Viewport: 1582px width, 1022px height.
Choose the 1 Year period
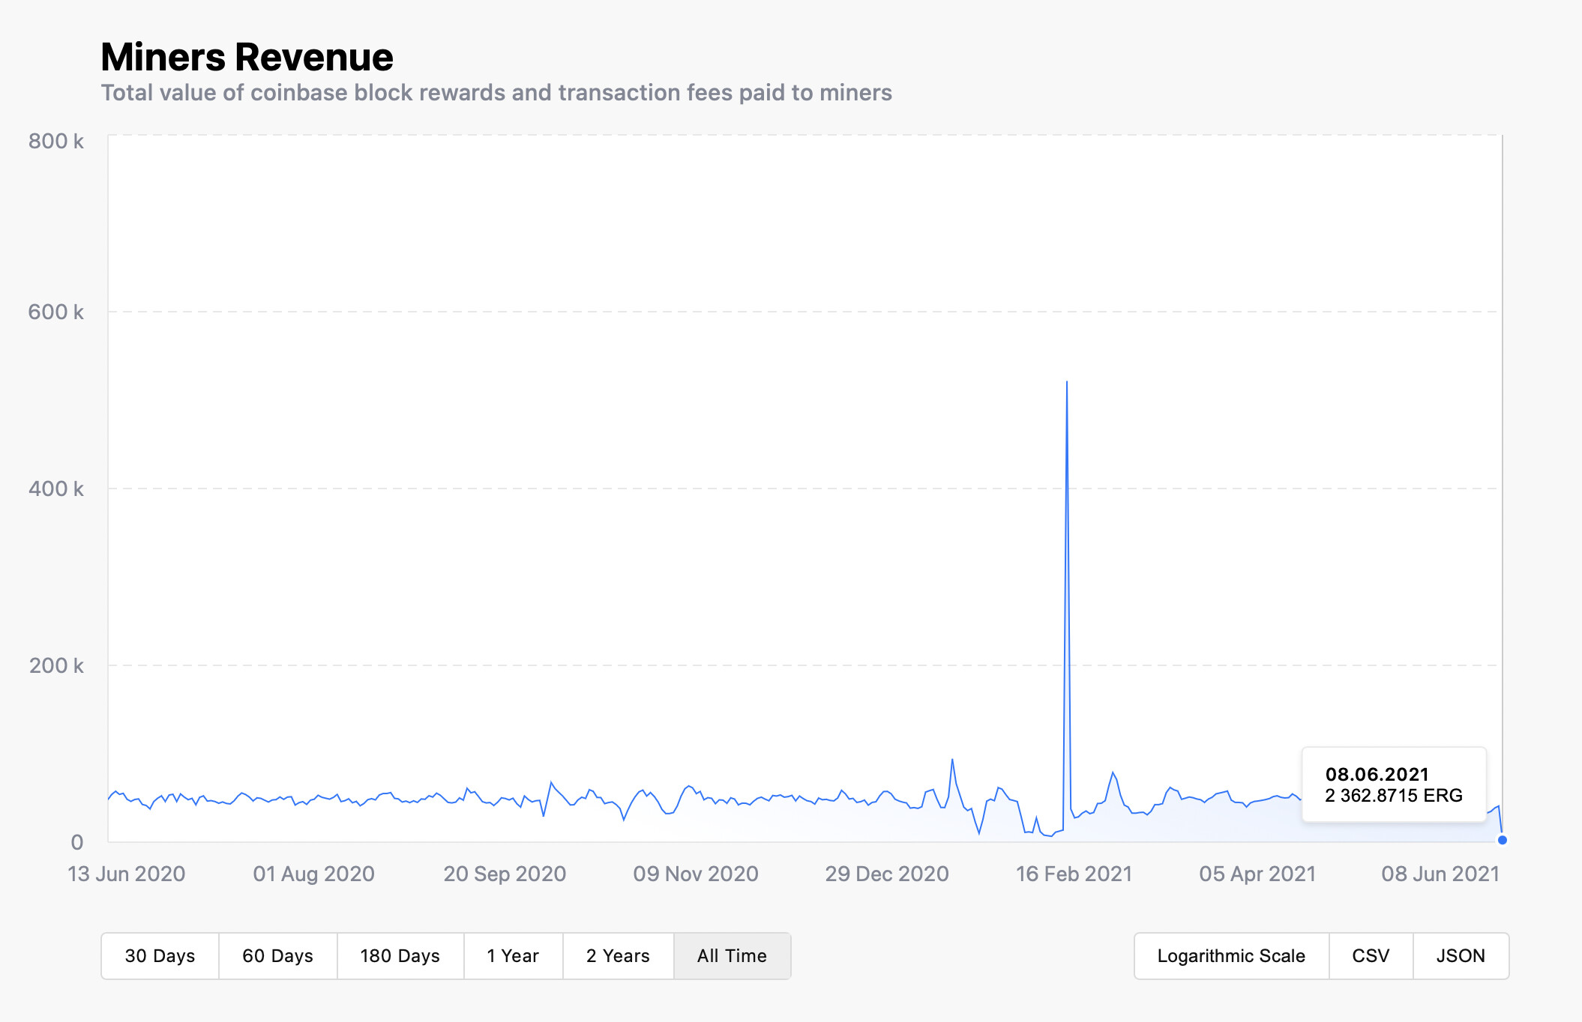513,955
